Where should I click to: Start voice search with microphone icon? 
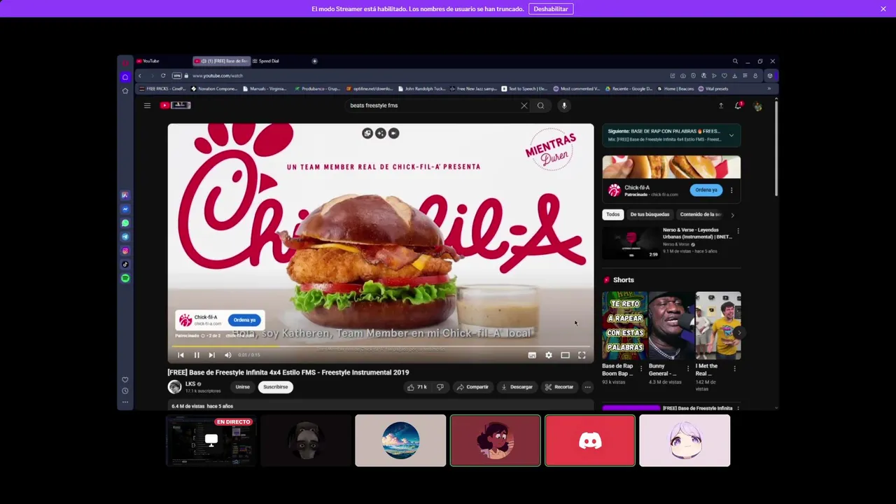pos(564,106)
